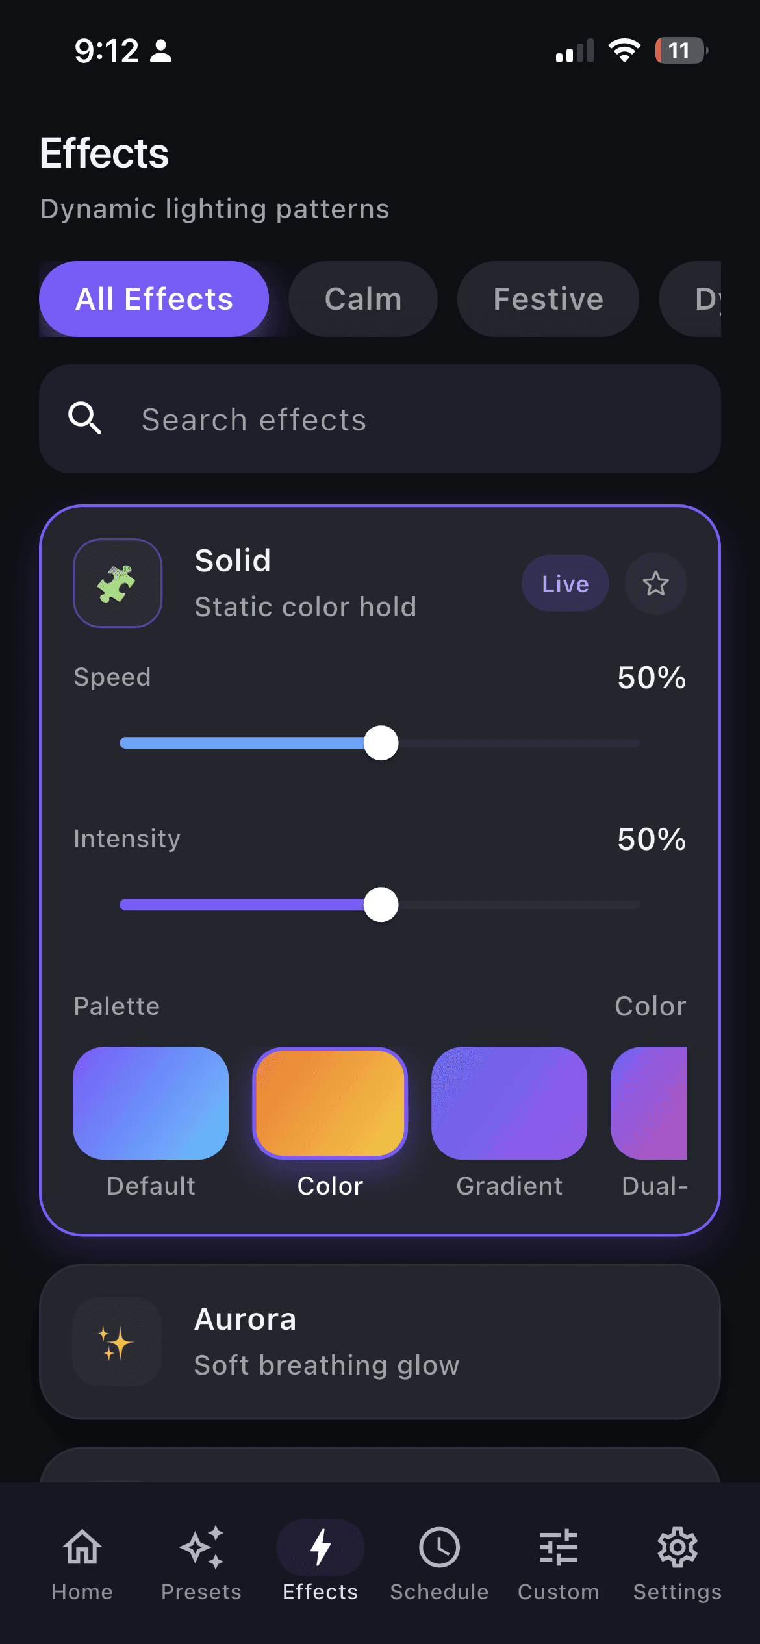Click the Solid effect puzzle icon
The width and height of the screenshot is (760, 1644).
[118, 582]
